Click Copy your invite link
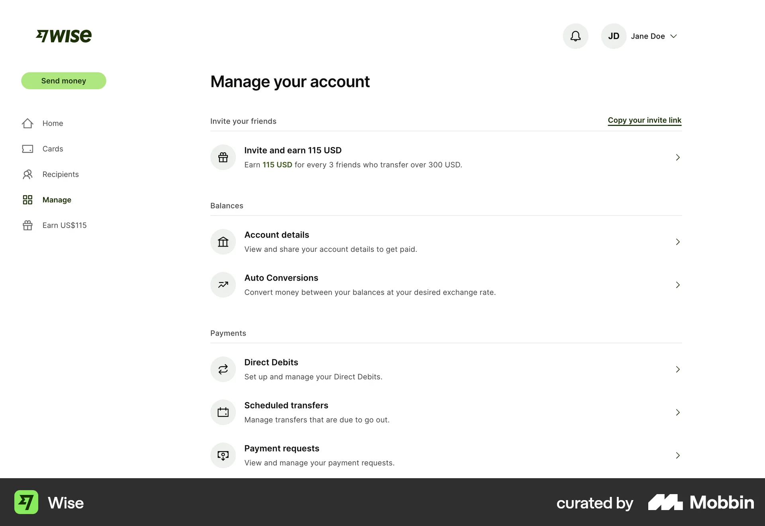Image resolution: width=765 pixels, height=526 pixels. tap(645, 120)
